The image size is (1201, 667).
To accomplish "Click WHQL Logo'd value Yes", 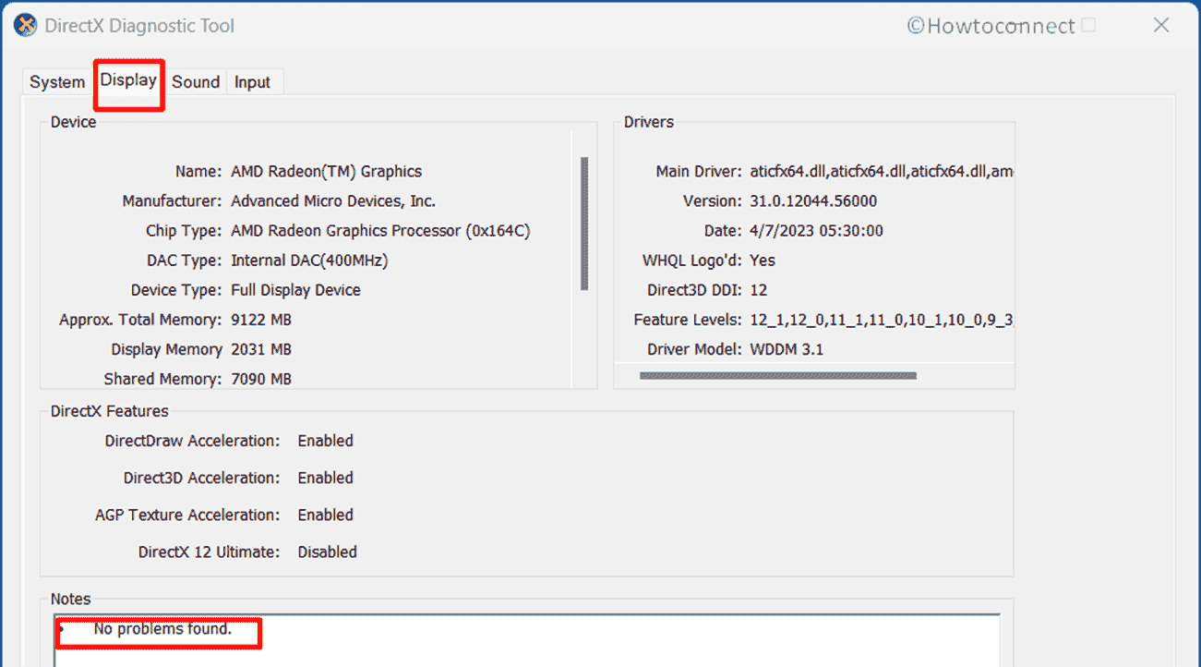I will (763, 261).
